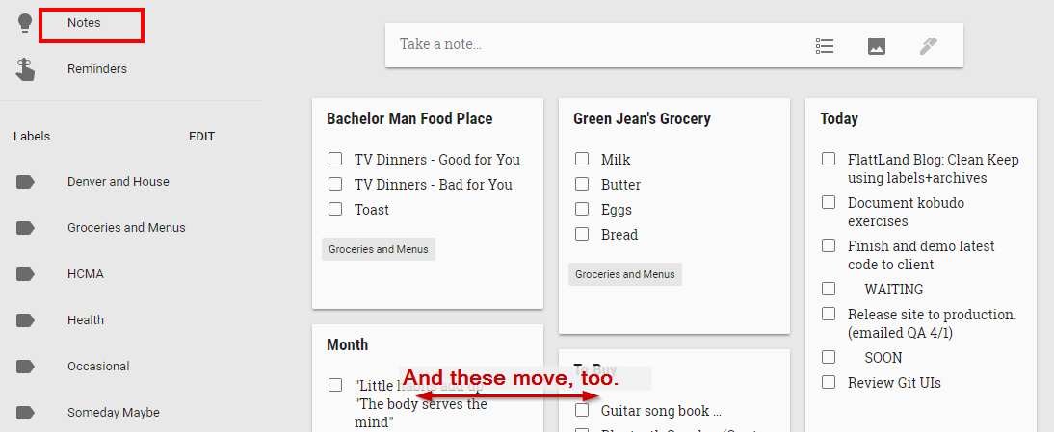Open the Groceries and Menus sidebar label
Screen dimensions: 1054x432
(126, 228)
